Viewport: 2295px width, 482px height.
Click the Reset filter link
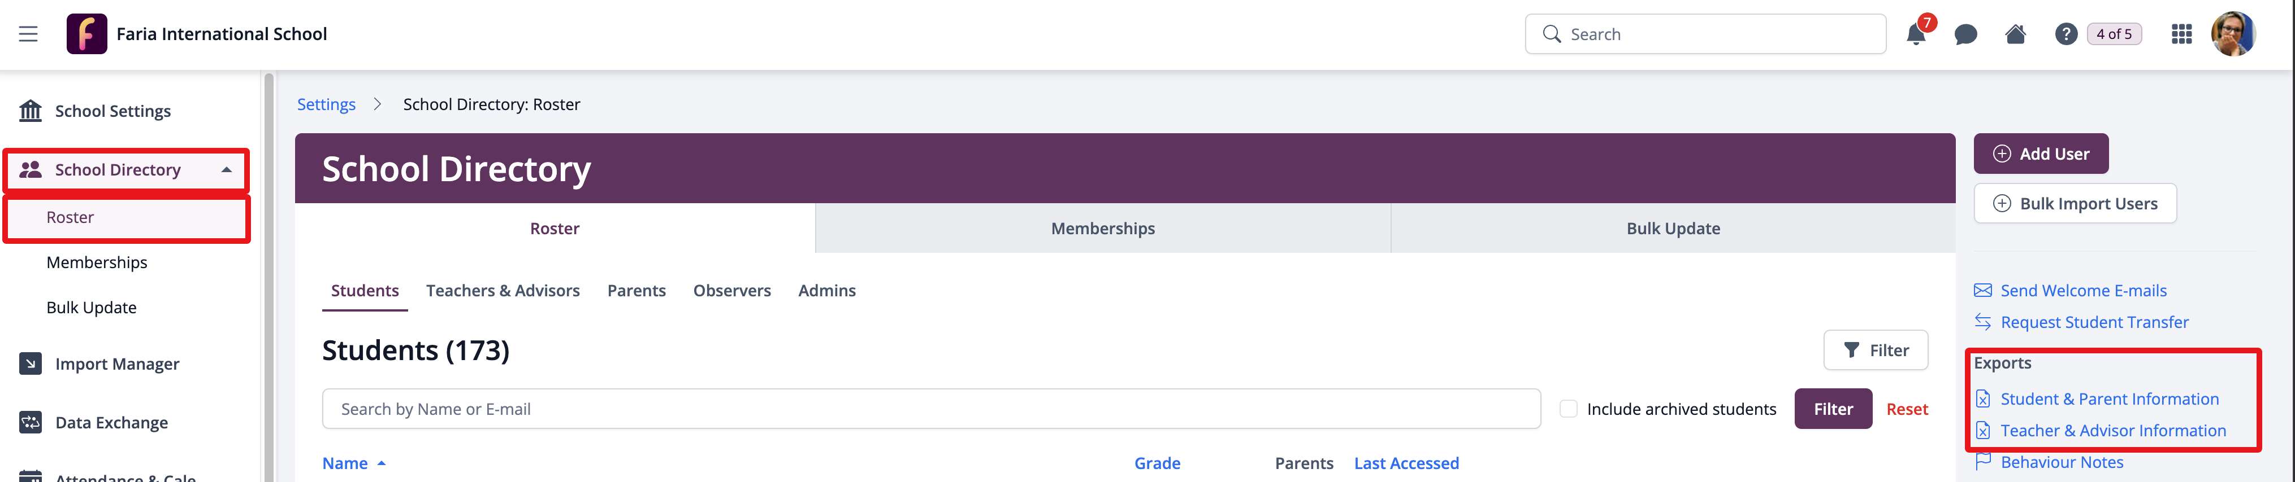(1907, 409)
